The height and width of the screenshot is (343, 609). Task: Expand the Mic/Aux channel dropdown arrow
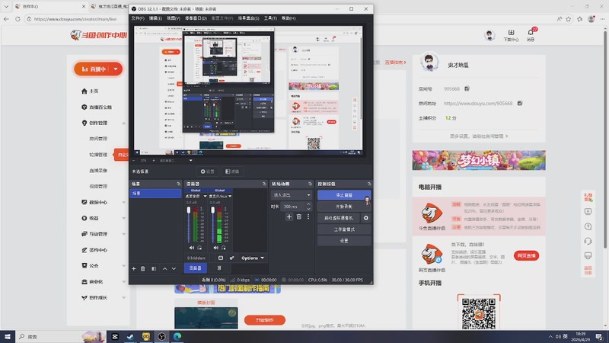click(230, 197)
